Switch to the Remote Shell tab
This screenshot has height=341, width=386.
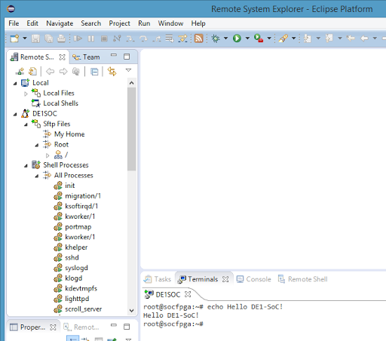pyautogui.click(x=302, y=279)
